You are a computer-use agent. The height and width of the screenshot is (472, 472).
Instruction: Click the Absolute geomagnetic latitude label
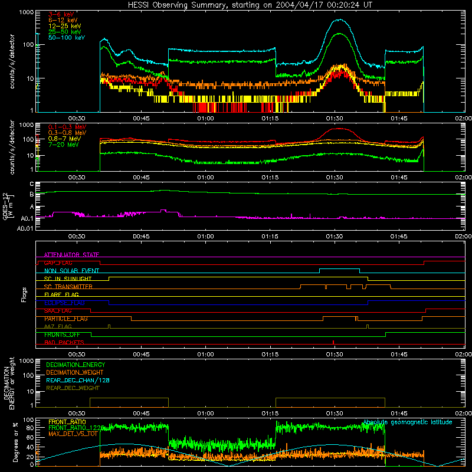click(x=408, y=422)
